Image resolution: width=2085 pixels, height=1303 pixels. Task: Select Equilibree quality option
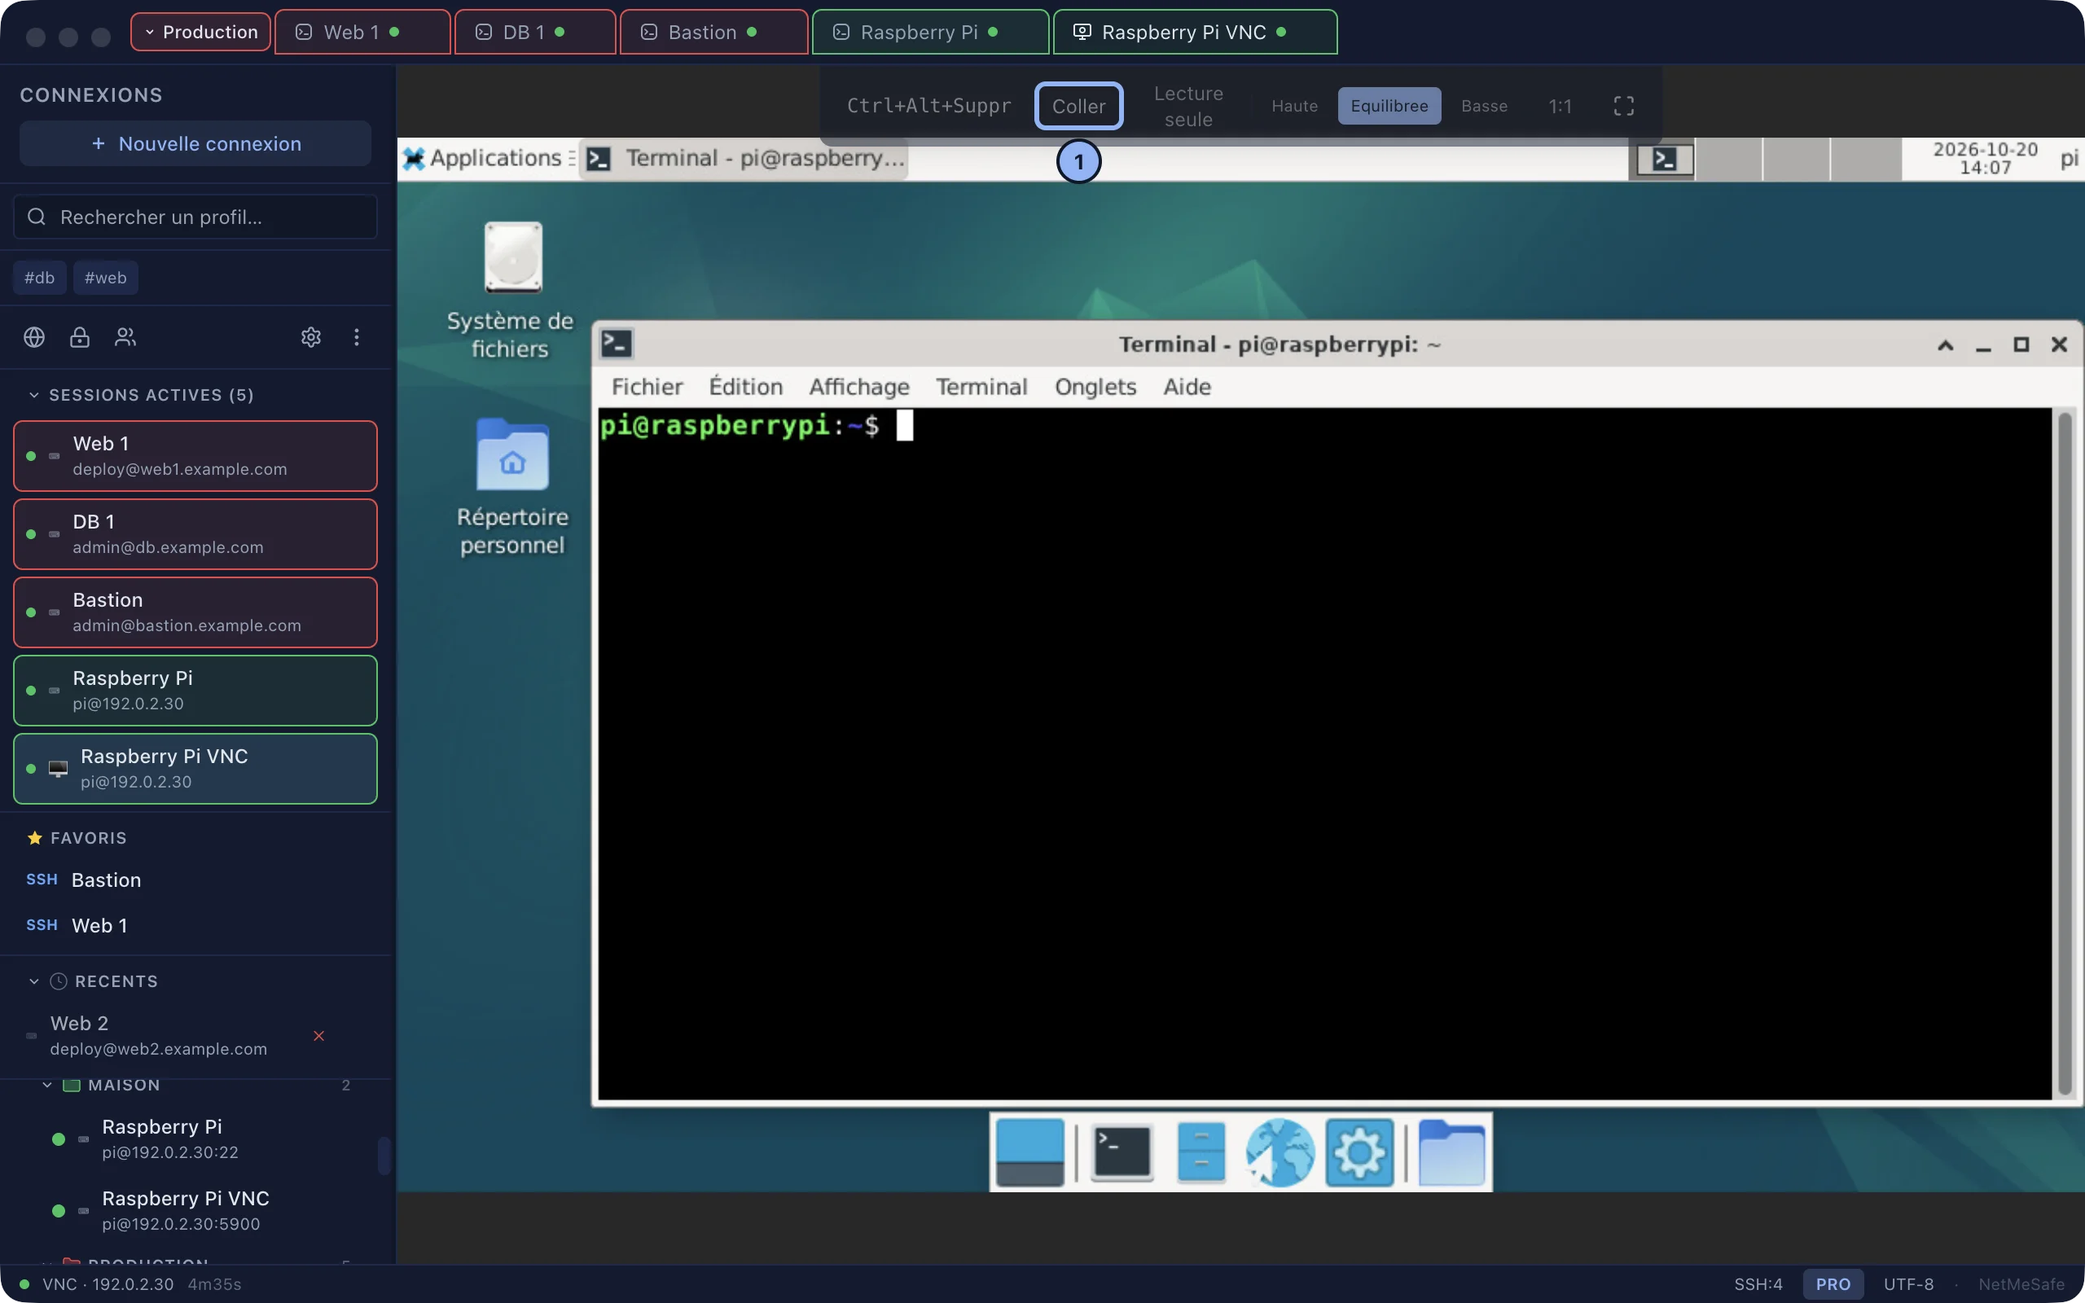point(1389,106)
